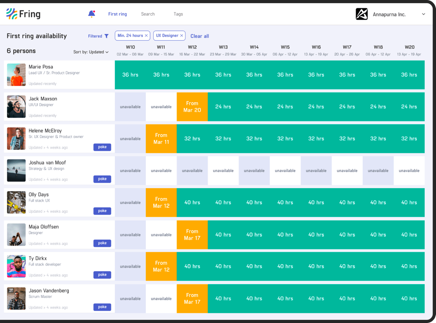Select Jack Maxson's From Mar 20 cell

pos(192,106)
